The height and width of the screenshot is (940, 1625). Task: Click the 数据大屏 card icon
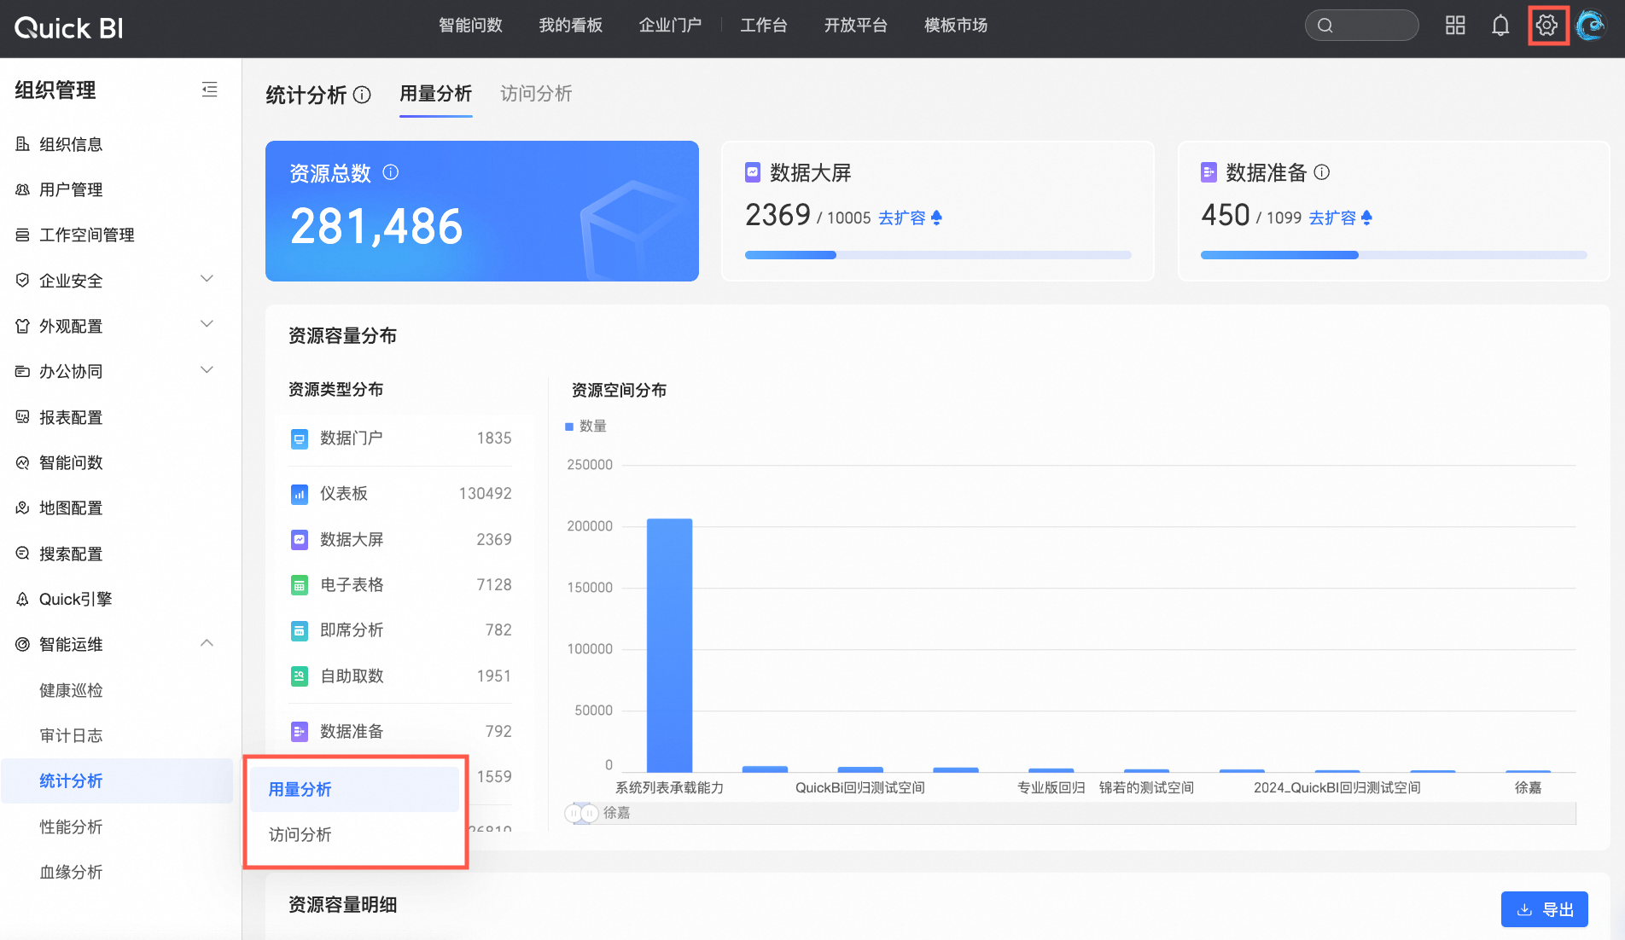click(x=753, y=172)
